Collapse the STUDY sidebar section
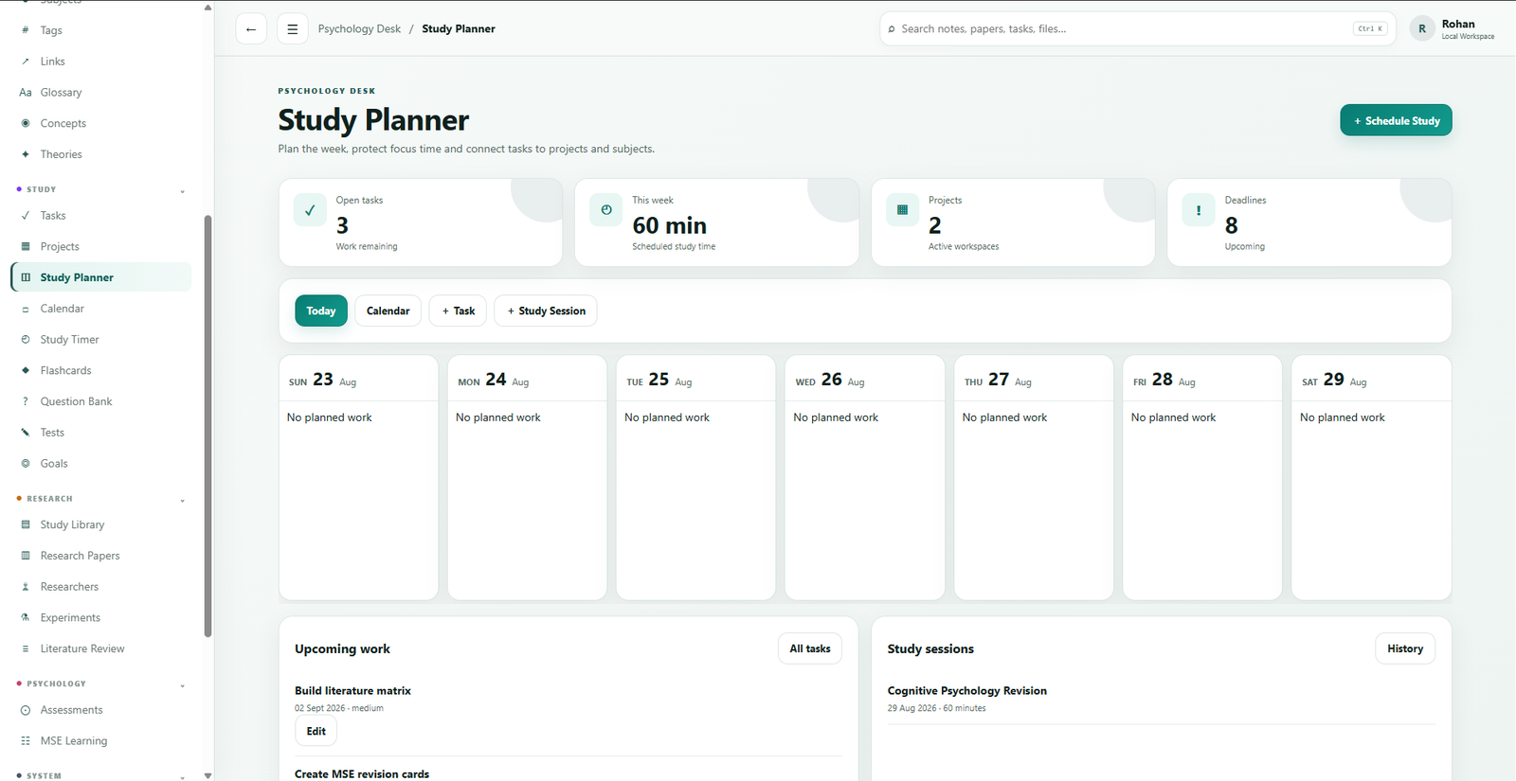 click(182, 191)
